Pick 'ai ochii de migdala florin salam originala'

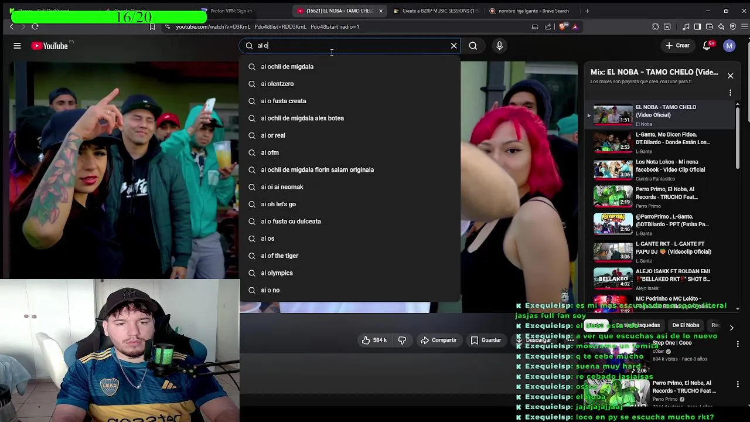click(x=349, y=170)
